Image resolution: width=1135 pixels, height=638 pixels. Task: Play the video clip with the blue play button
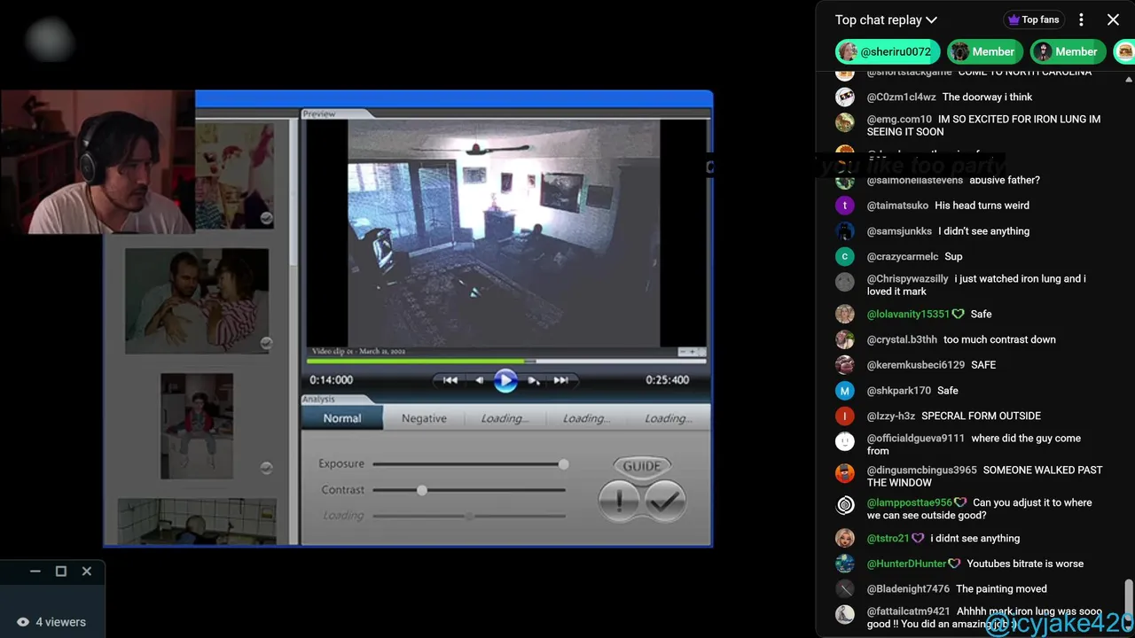point(505,380)
